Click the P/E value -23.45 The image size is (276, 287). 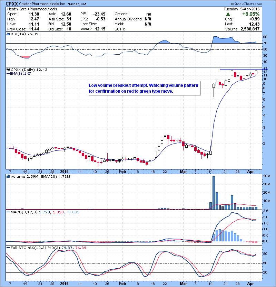pyautogui.click(x=99, y=14)
